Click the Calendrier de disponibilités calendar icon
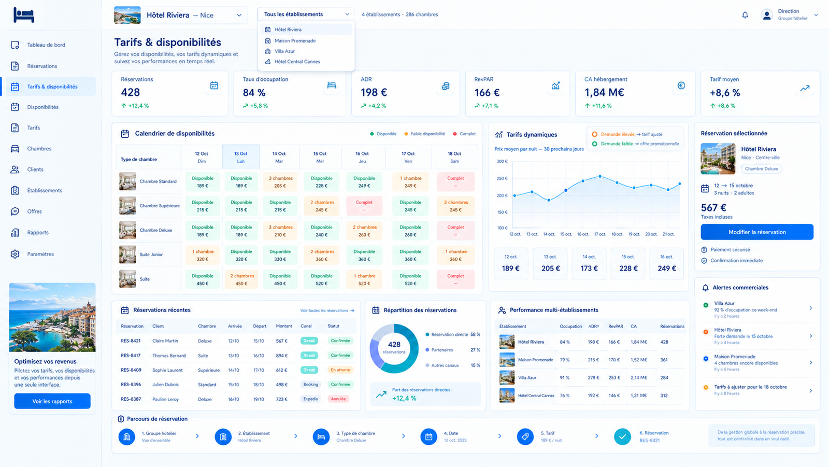 (x=125, y=134)
